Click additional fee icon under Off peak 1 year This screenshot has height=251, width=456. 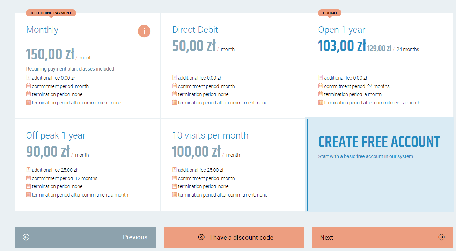coord(28,170)
